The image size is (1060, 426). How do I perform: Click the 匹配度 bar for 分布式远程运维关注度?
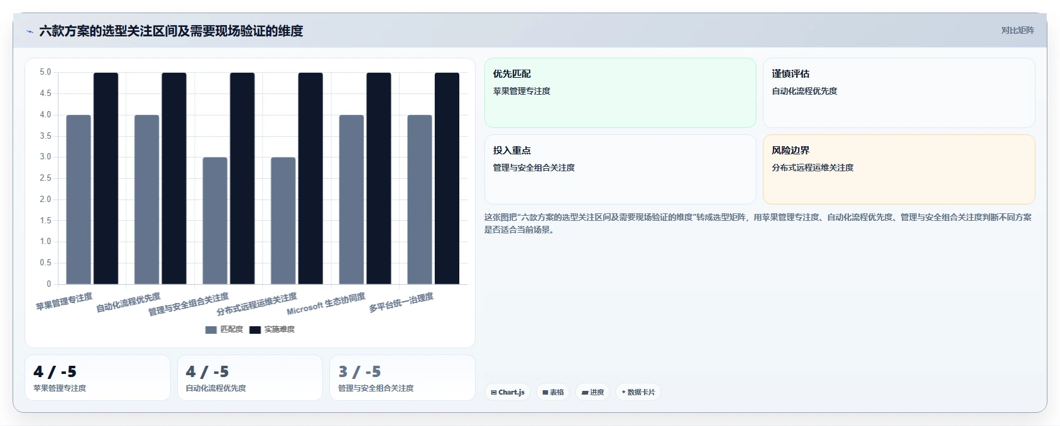[x=283, y=221]
